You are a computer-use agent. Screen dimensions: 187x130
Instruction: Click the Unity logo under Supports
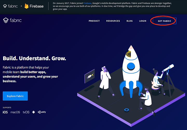click(x=42, y=112)
